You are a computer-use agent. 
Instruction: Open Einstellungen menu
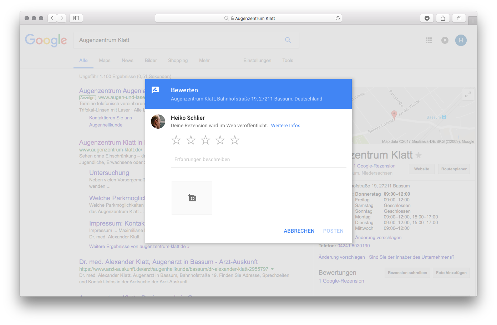tap(257, 61)
